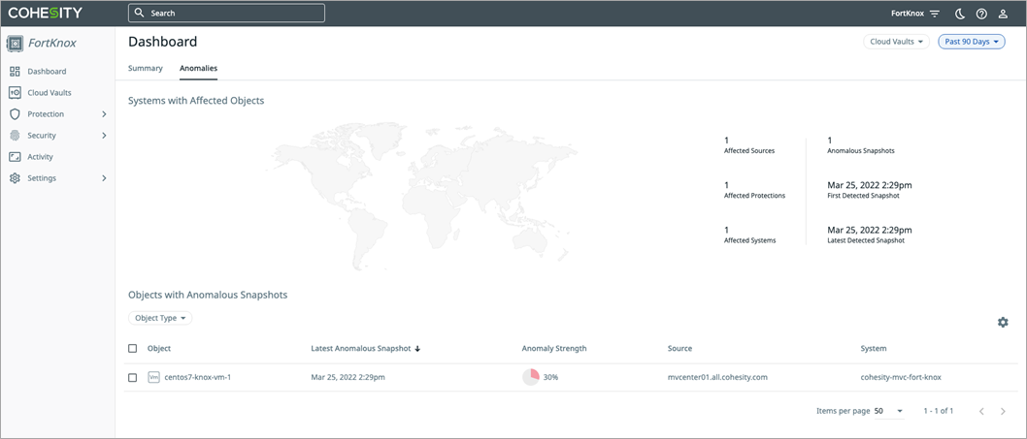This screenshot has height=439, width=1027.
Task: Click the Activity monitor icon
Action: click(16, 157)
